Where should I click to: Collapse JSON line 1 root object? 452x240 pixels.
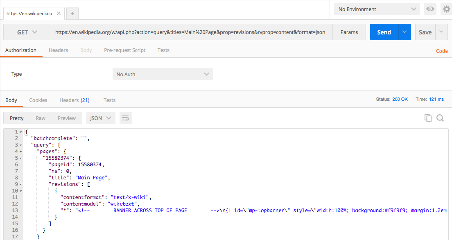click(21, 132)
